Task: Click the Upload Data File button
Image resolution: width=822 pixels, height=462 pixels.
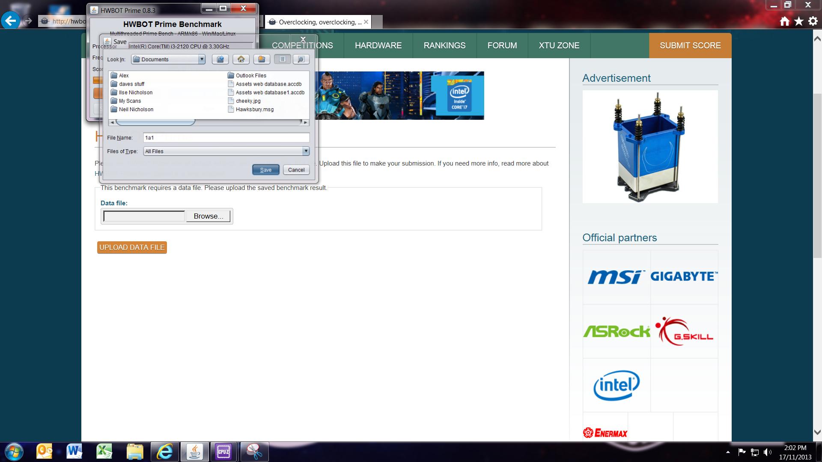Action: click(x=132, y=247)
